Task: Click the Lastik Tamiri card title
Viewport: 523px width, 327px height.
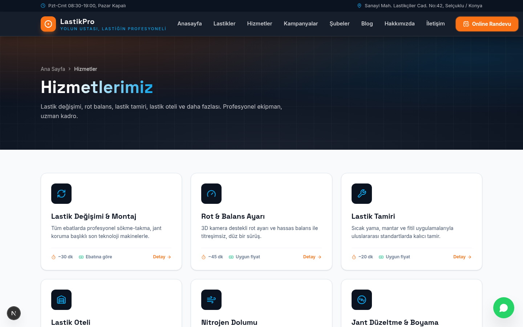Action: [373, 216]
